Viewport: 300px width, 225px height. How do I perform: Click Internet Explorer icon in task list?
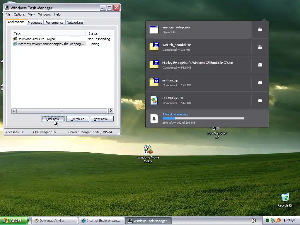click(x=15, y=44)
